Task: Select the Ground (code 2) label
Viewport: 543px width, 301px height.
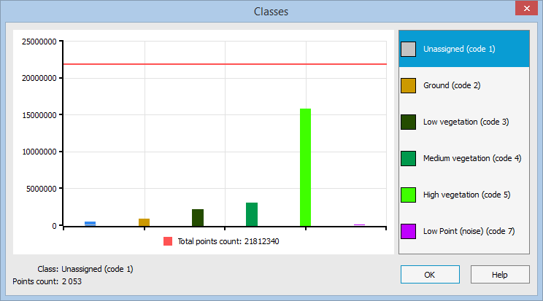Action: (451, 85)
